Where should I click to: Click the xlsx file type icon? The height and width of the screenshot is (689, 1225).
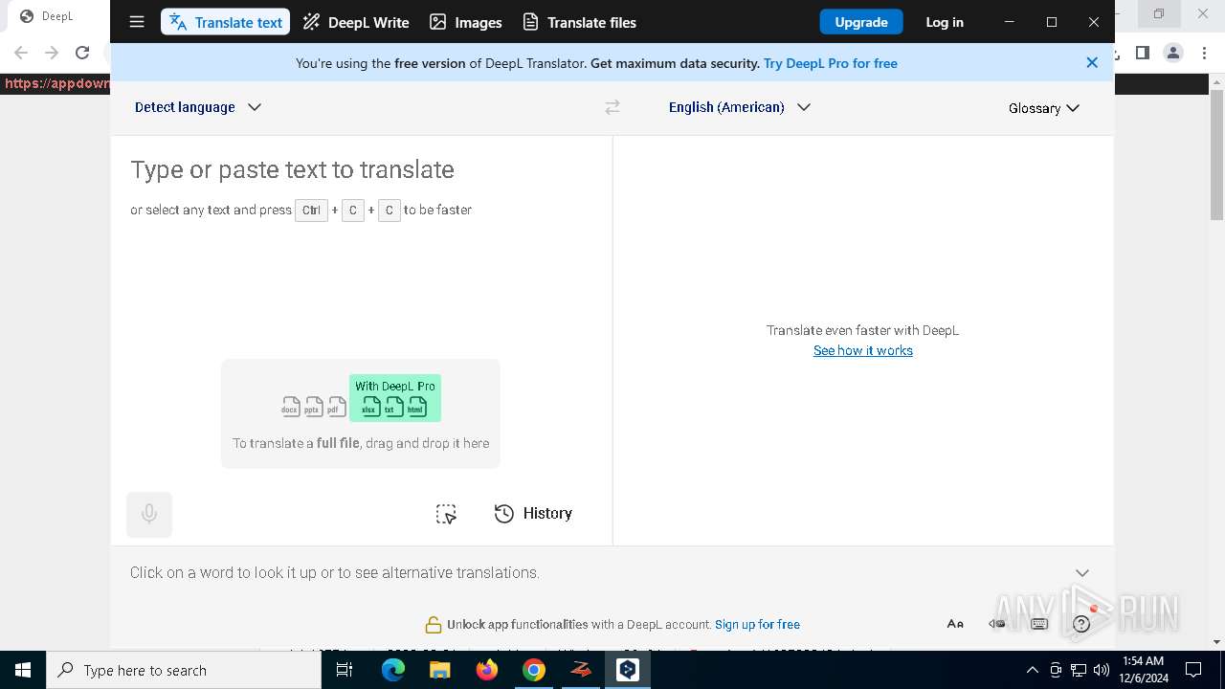(370, 406)
